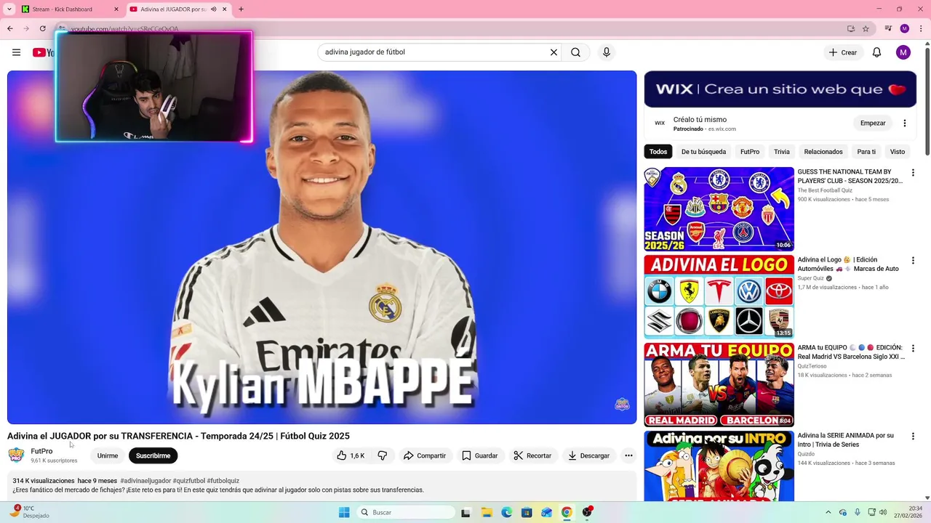Click the Windows taskbar Buscar box
Image resolution: width=931 pixels, height=523 pixels.
click(x=407, y=512)
